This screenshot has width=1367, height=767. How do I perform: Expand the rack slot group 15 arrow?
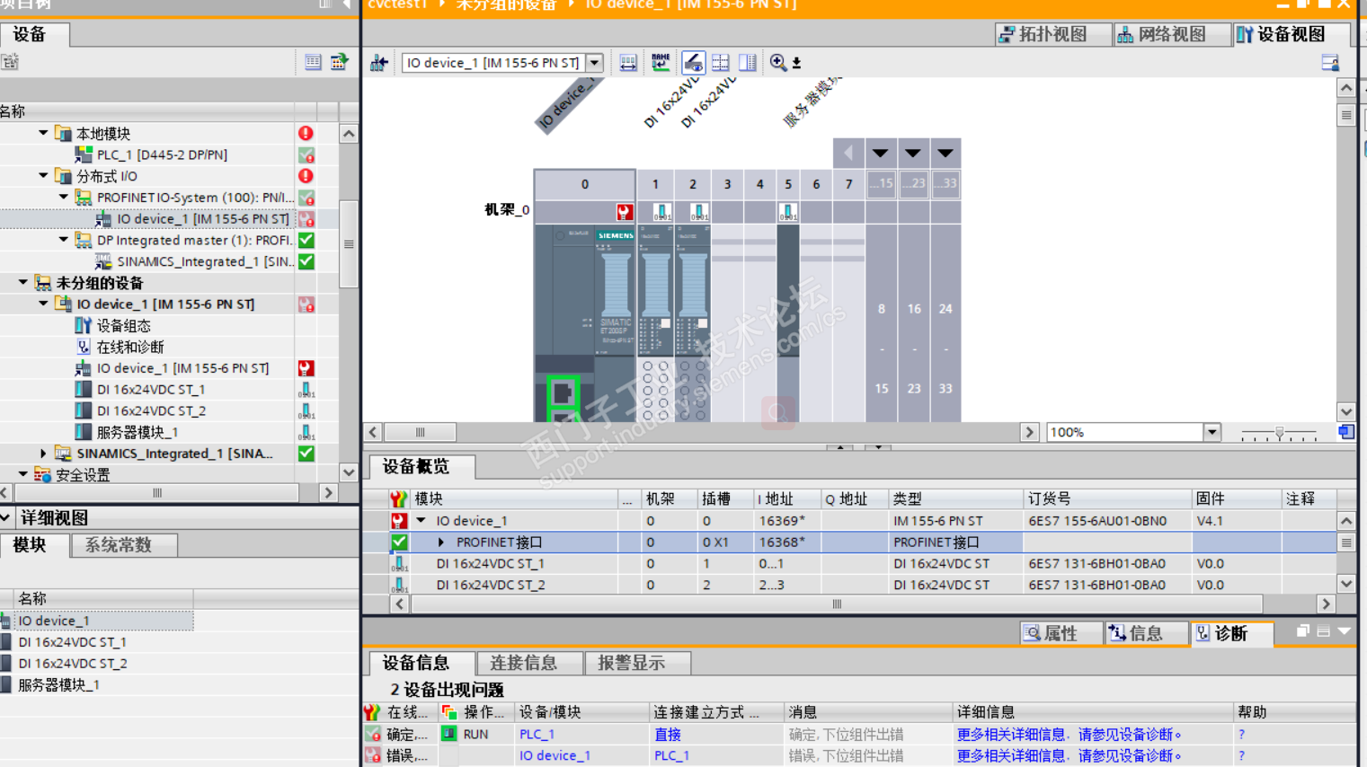[x=881, y=154]
